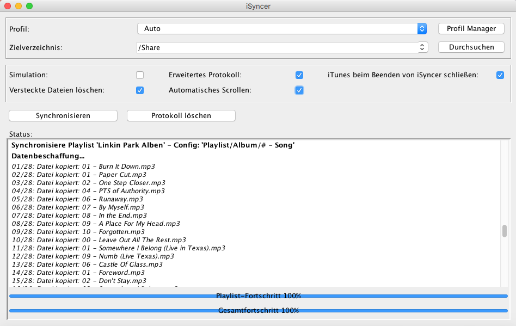Uncheck iTunes beim Beenden schließen option
Viewport: 516px width, 326px height.
click(500, 75)
